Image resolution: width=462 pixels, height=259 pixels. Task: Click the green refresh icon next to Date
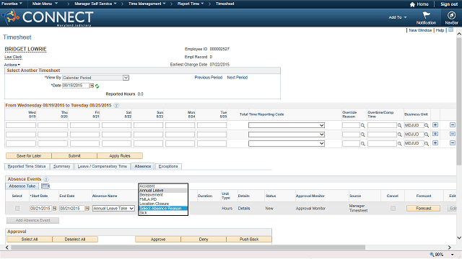tap(97, 86)
